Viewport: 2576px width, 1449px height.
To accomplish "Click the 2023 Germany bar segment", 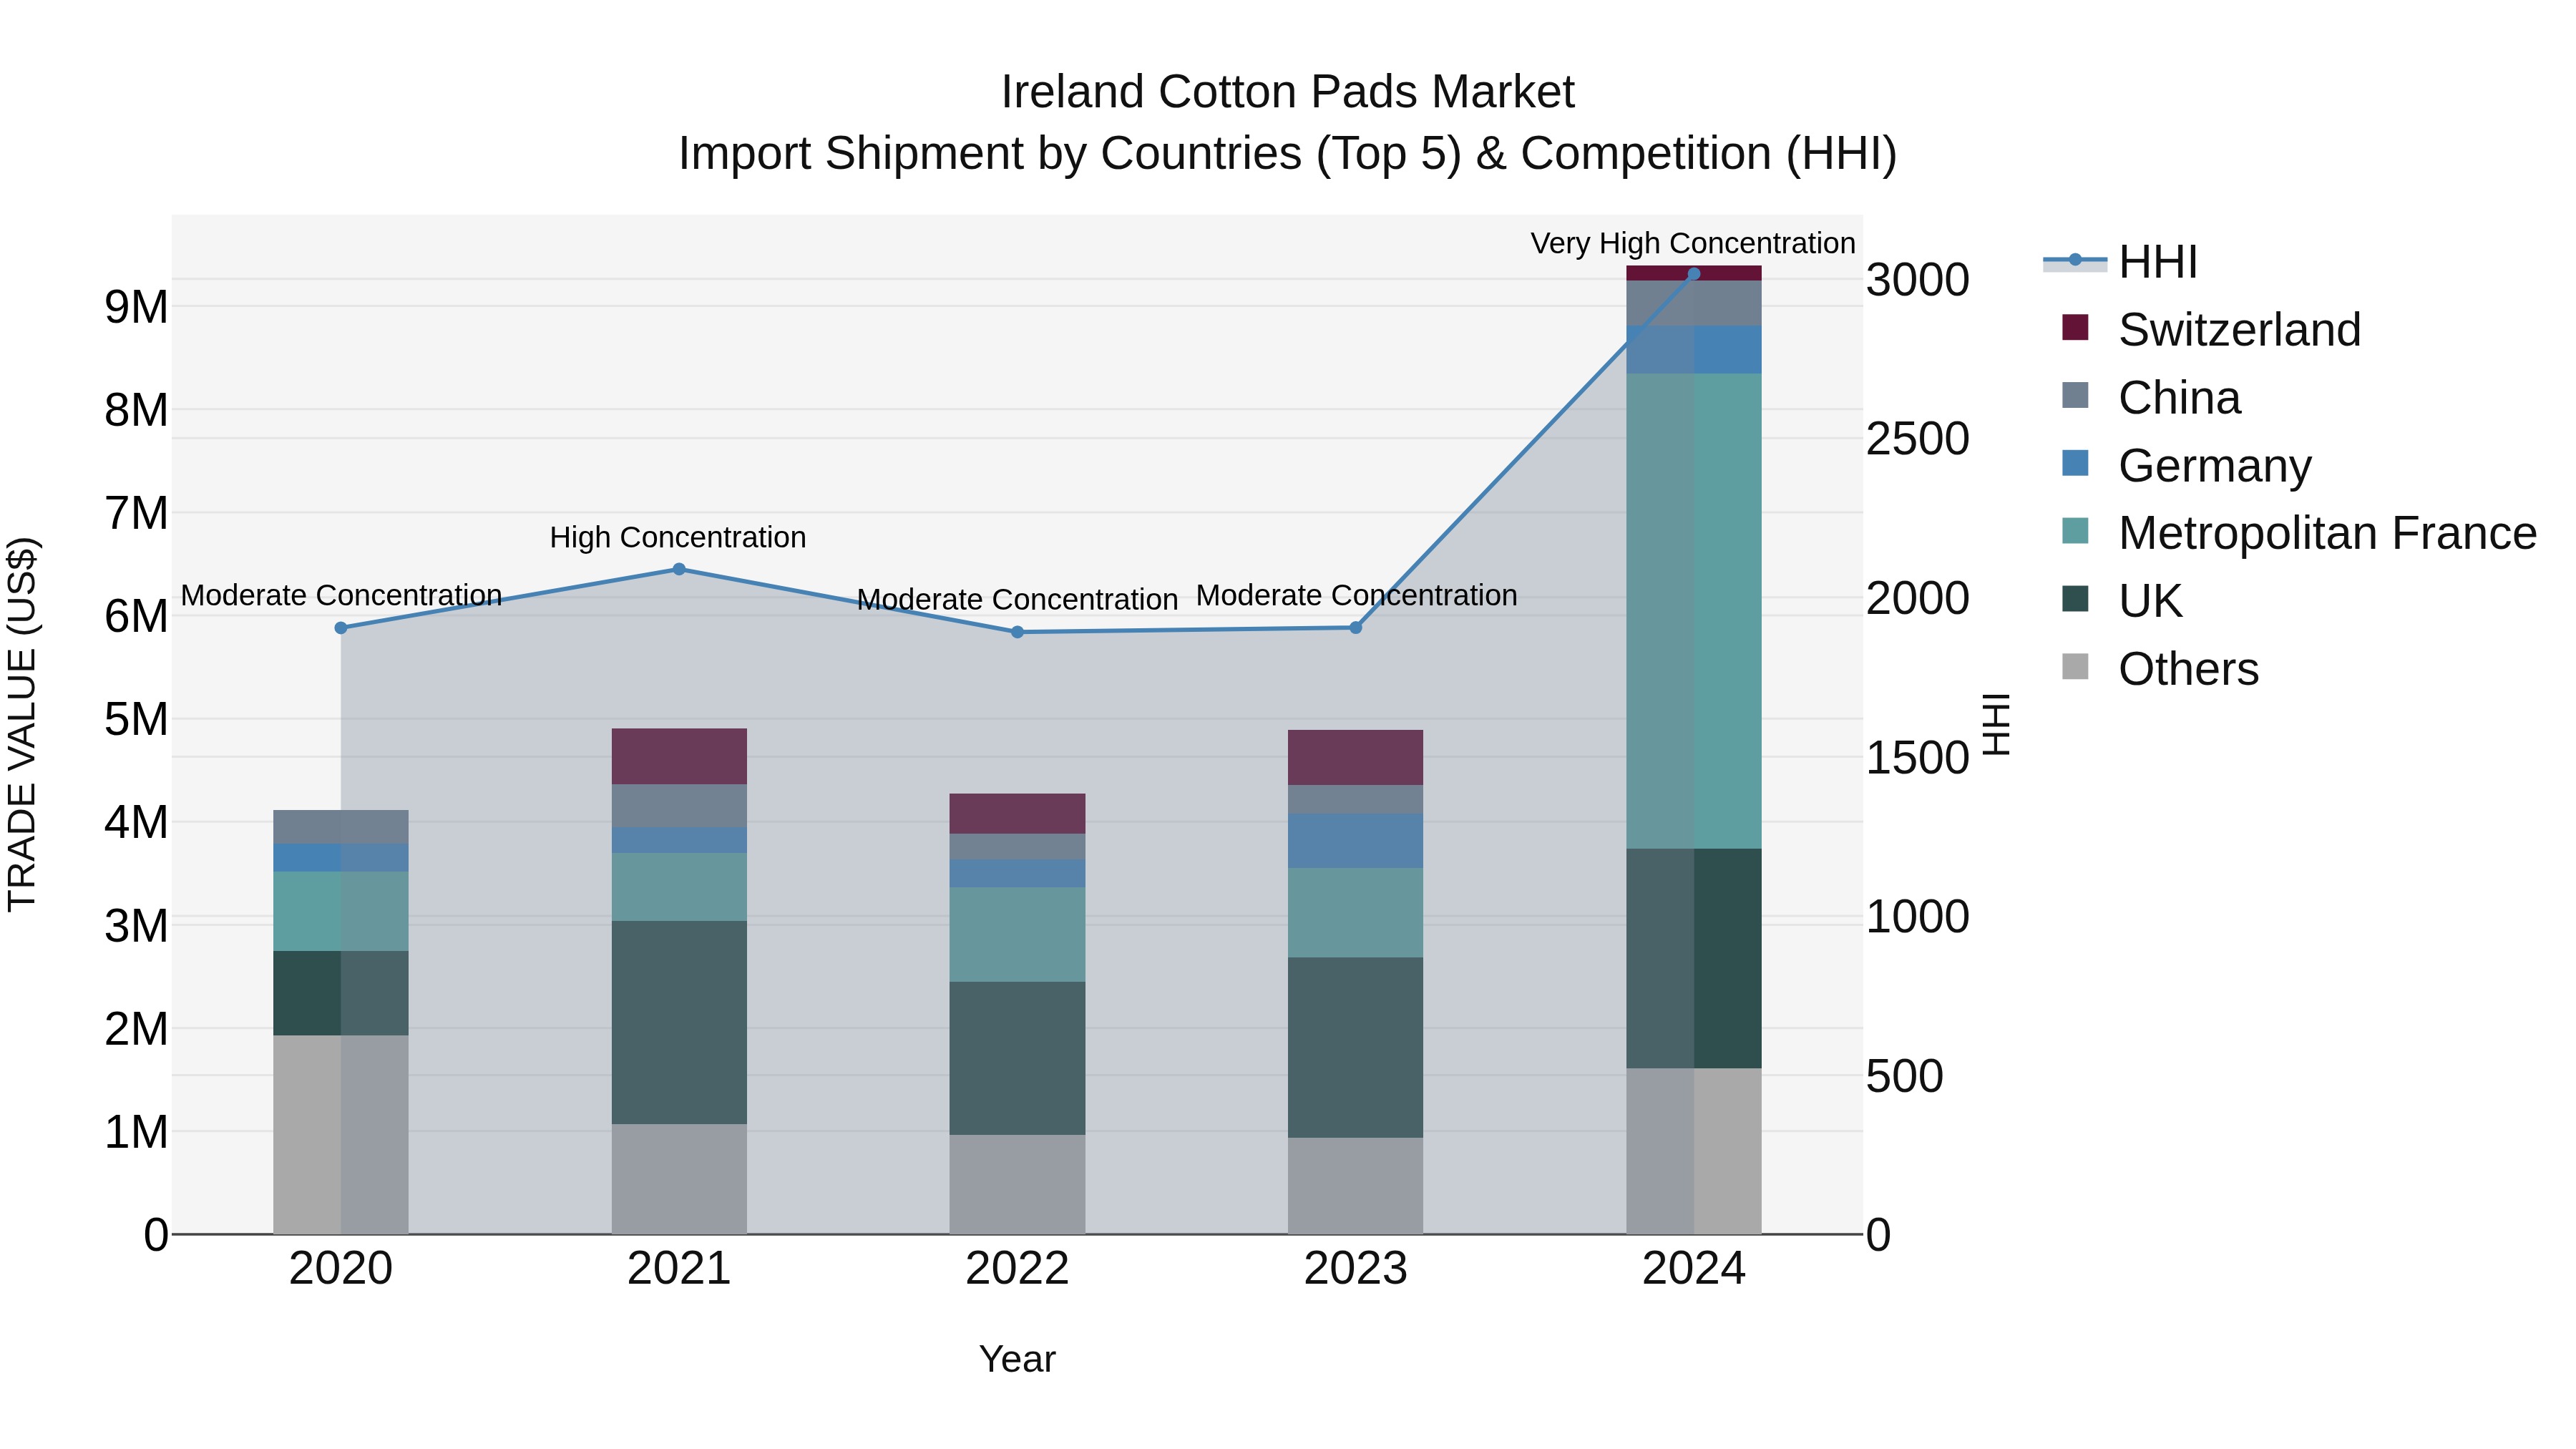I will (1356, 841).
